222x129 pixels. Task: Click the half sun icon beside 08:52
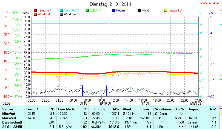tap(12, 104)
